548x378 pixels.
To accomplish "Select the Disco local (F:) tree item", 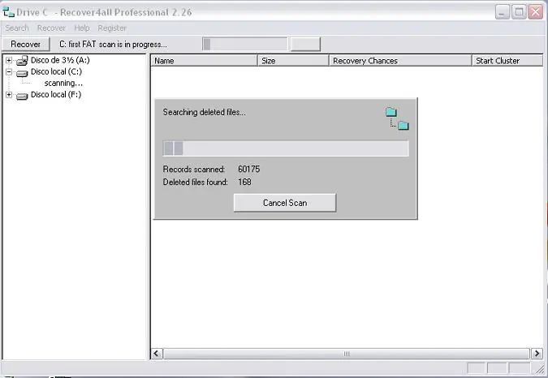I will [x=56, y=95].
